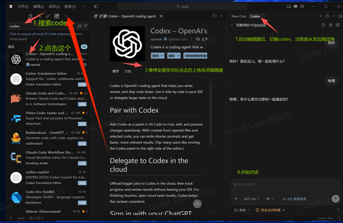
Task: Click the test2 command center search
Action: pos(182,6)
